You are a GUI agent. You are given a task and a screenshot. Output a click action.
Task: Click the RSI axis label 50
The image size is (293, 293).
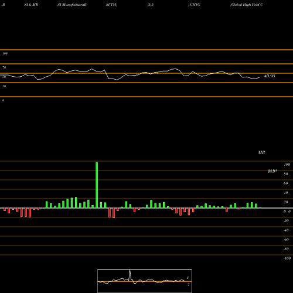[4, 77]
